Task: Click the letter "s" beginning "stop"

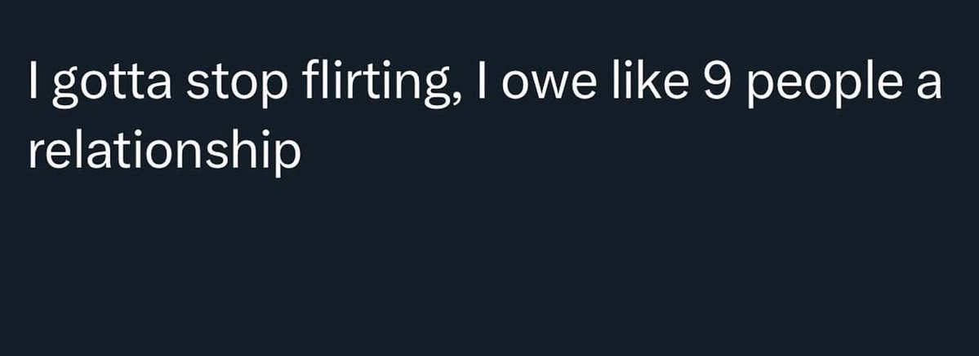Action: pyautogui.click(x=198, y=86)
